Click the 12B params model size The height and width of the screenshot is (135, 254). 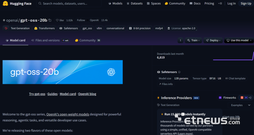point(181,78)
